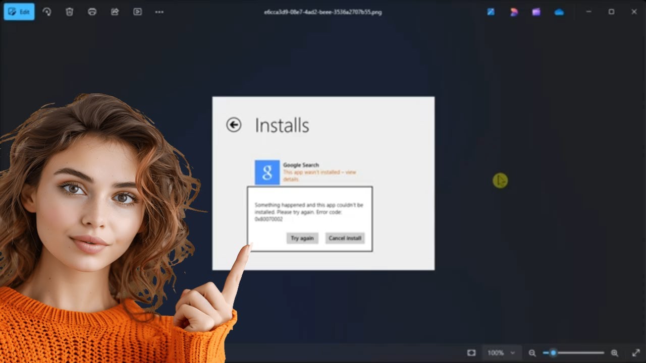646x363 pixels.
Task: Click the Google Search app tile icon
Action: 267,172
